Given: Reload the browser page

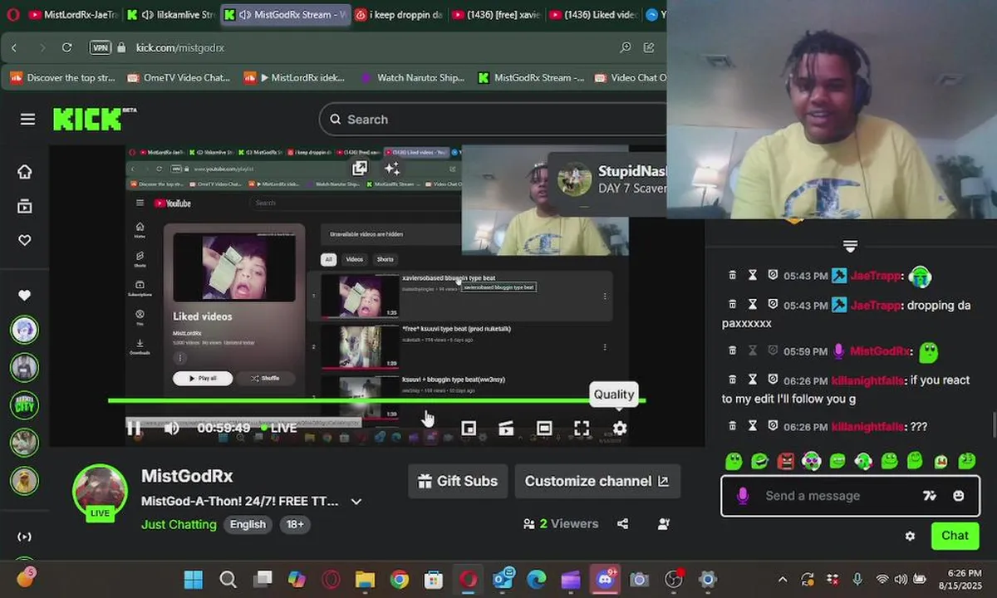Looking at the screenshot, I should (66, 47).
